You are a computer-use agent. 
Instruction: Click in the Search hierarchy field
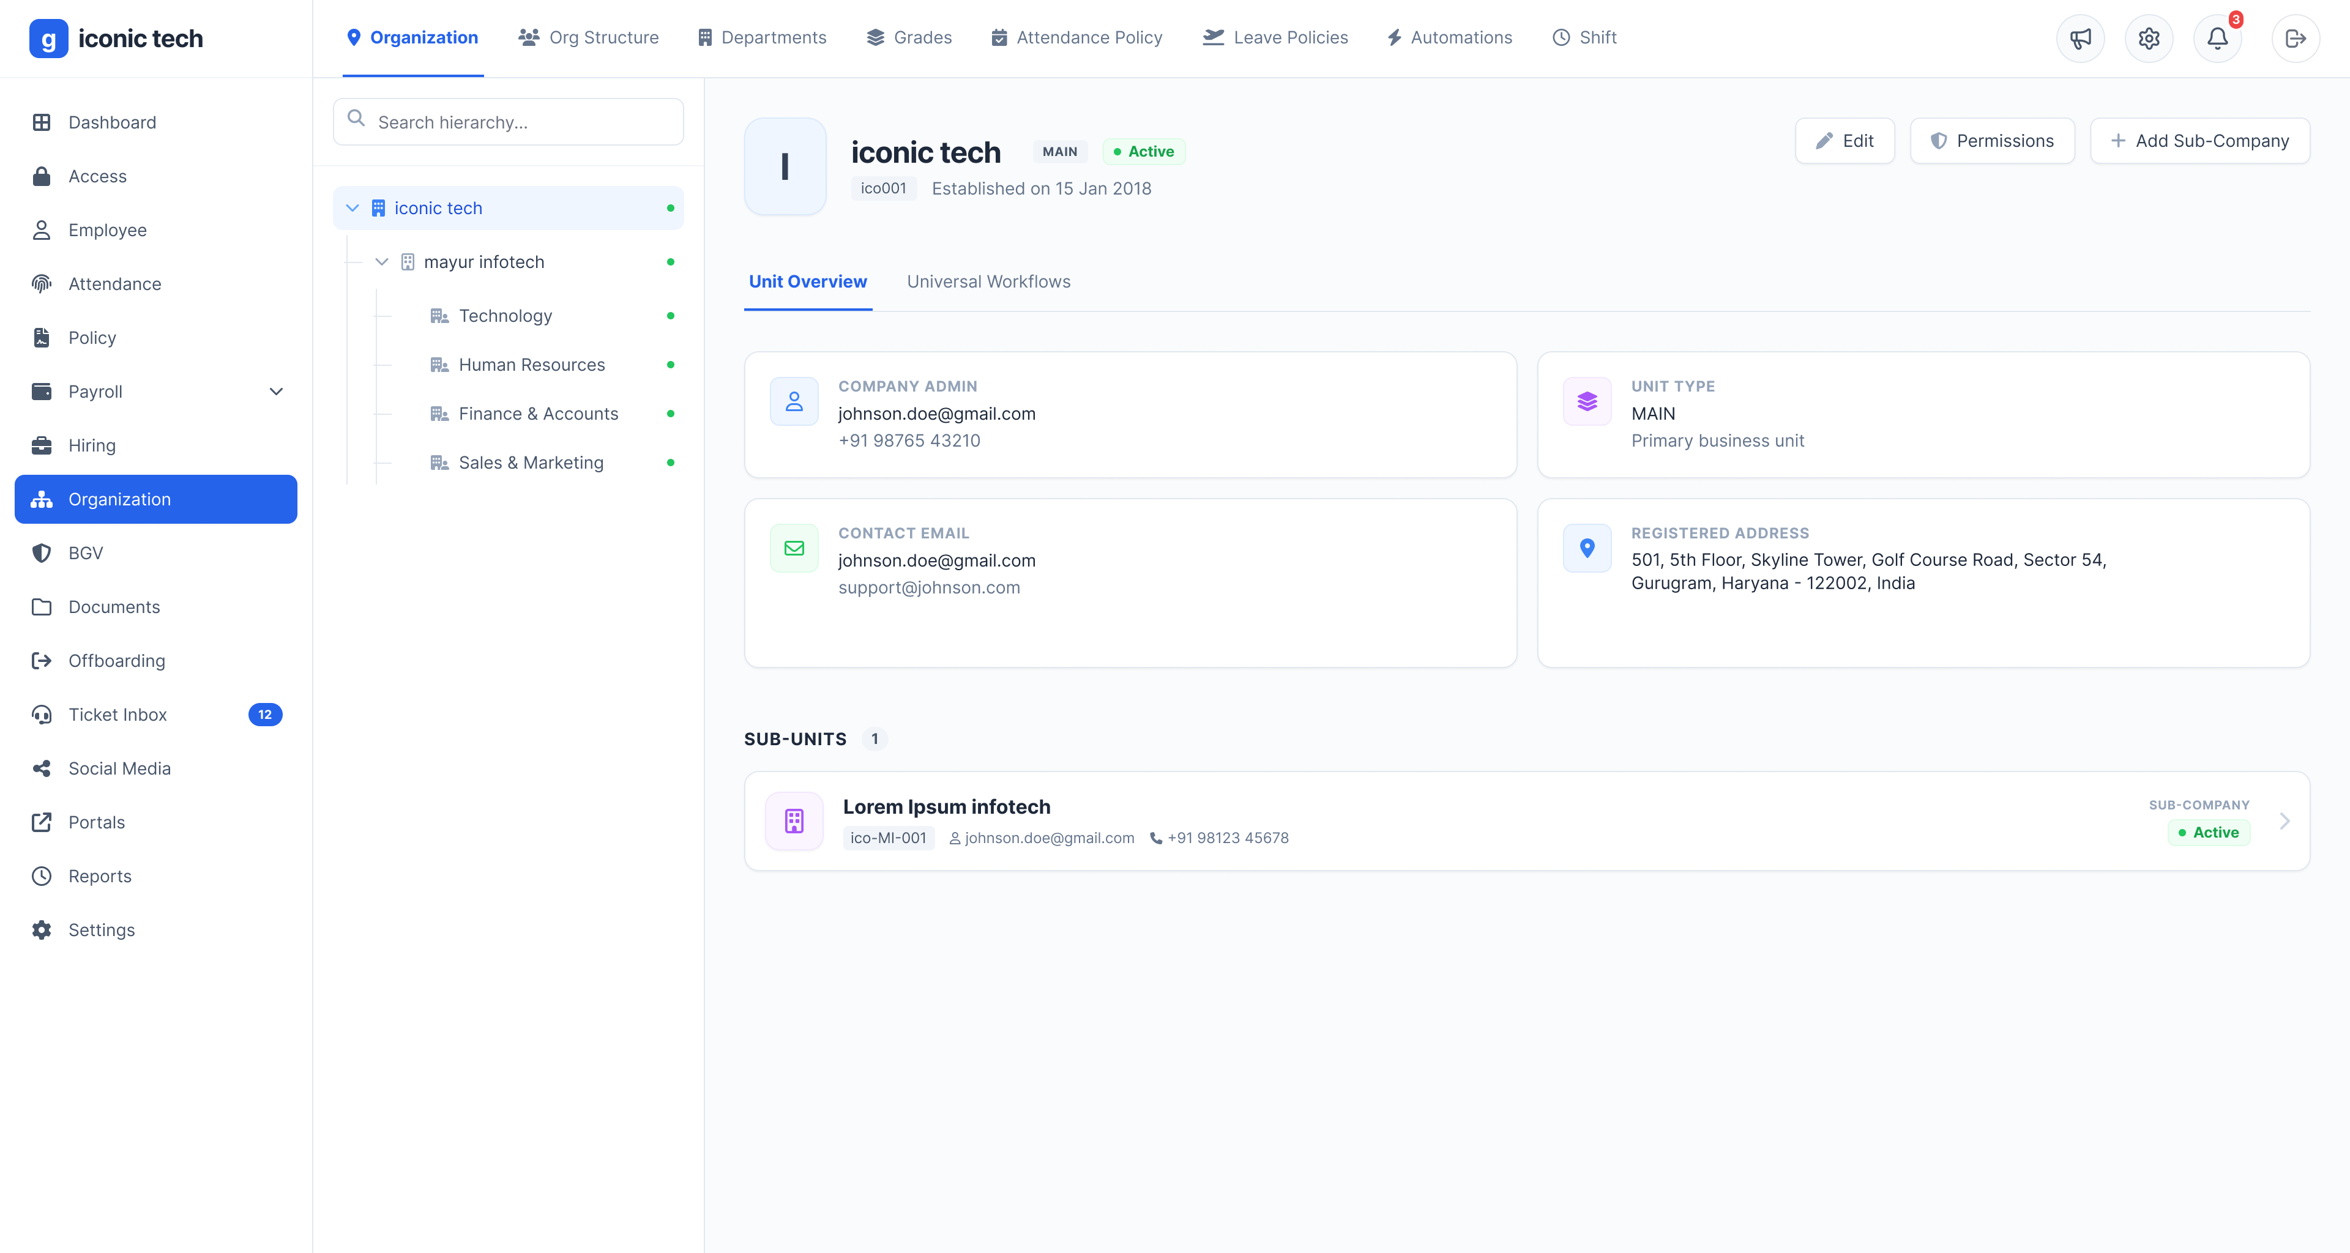[508, 121]
